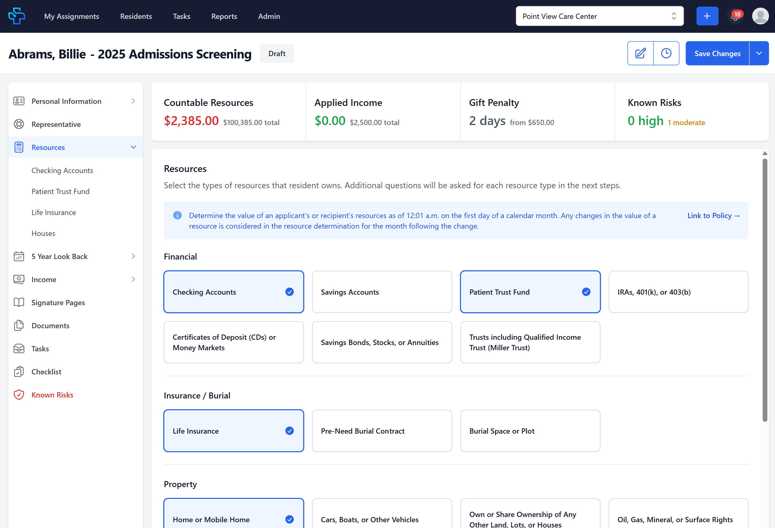The image size is (775, 528).
Task: Open the Point View Care Center facility selector
Action: coord(599,16)
